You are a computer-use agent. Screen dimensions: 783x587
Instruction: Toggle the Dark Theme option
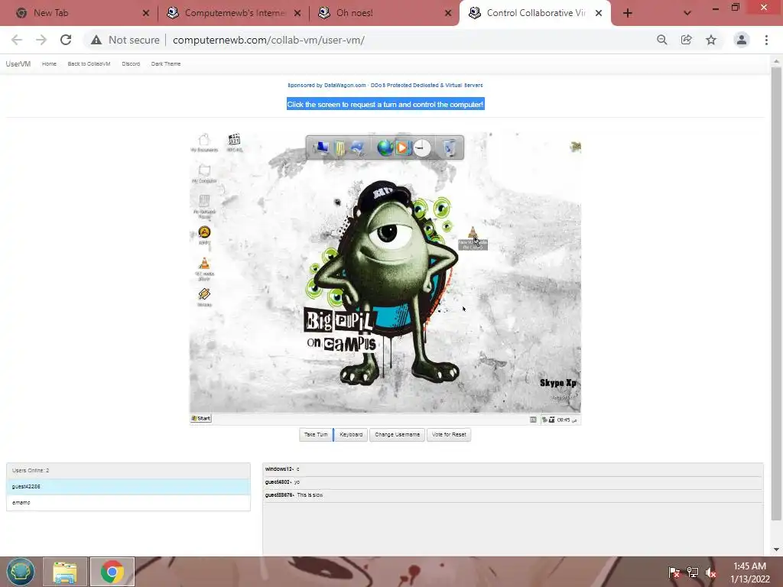click(166, 64)
